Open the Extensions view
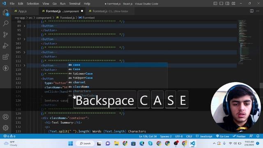263x148 pixels. point(5,57)
